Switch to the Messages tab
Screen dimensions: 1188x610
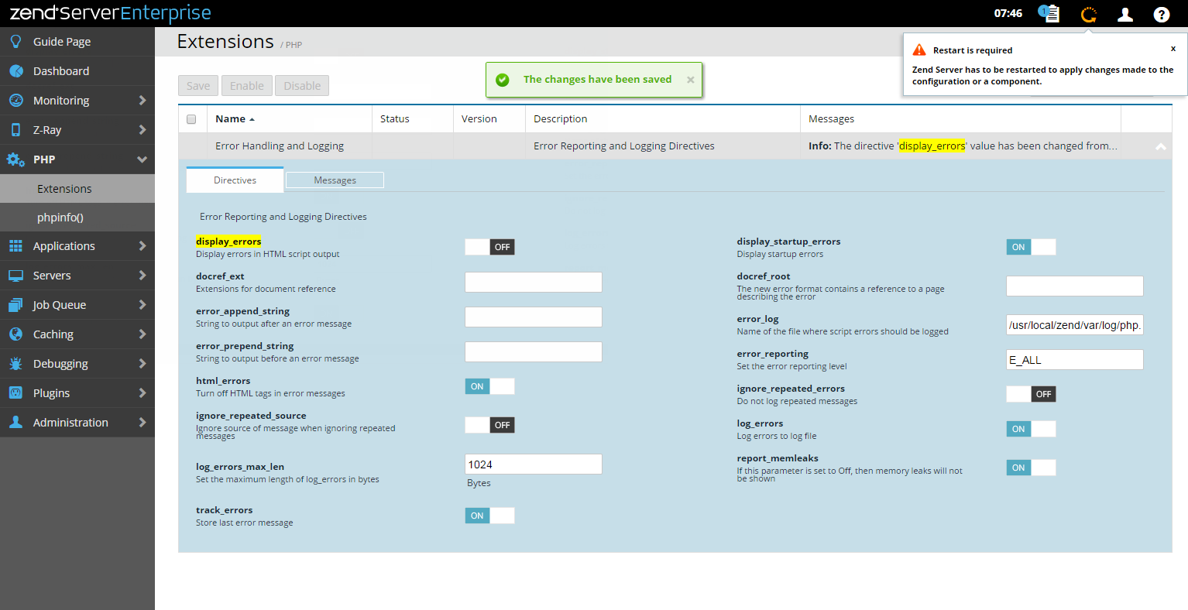click(x=335, y=180)
